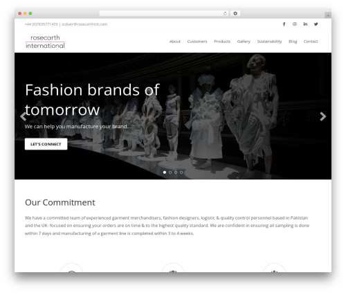
Task: Click the 'We can help you manufacture' subtitle
Action: (x=76, y=127)
